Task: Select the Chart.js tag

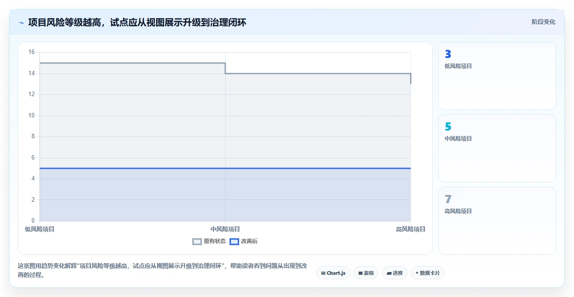Action: point(333,273)
